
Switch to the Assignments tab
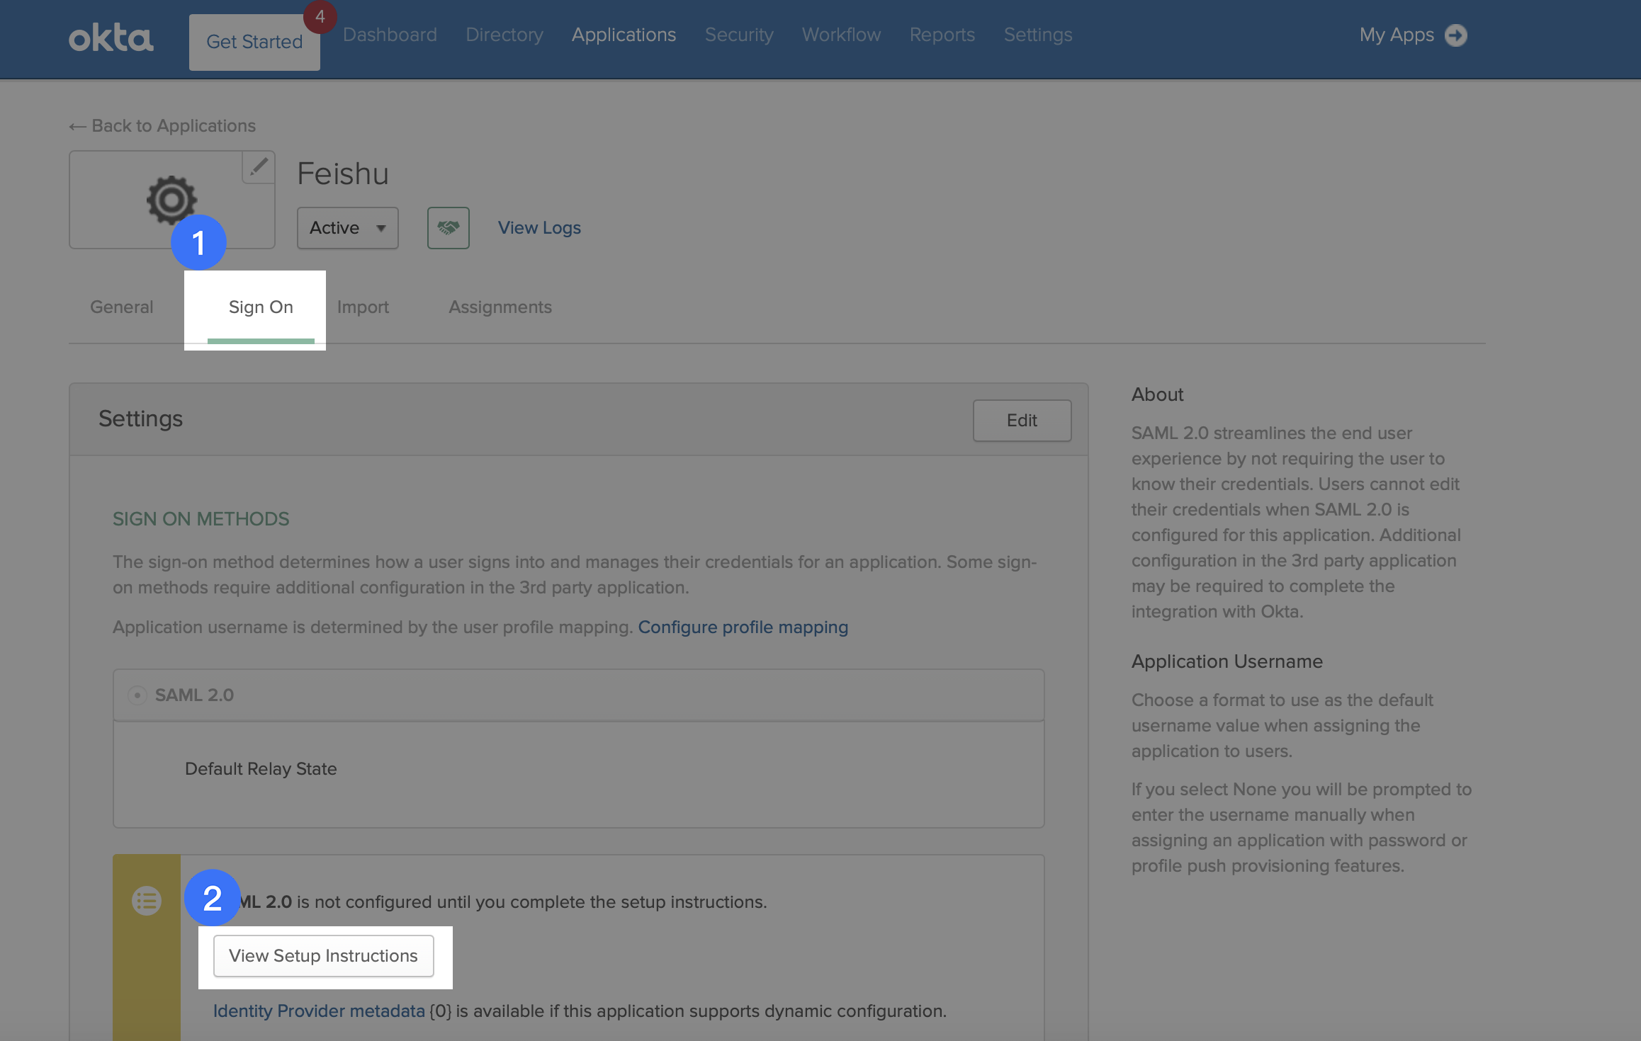pyautogui.click(x=500, y=307)
